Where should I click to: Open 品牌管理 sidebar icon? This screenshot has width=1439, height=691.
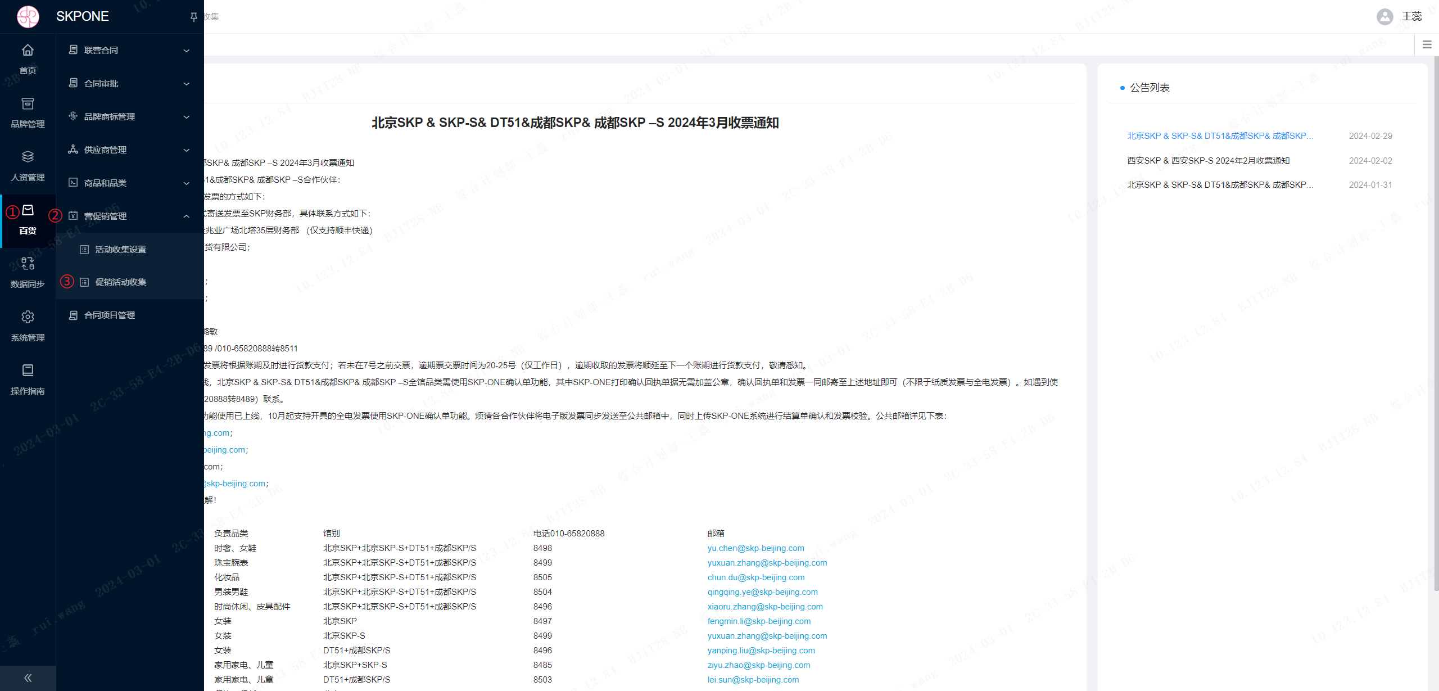pyautogui.click(x=28, y=104)
